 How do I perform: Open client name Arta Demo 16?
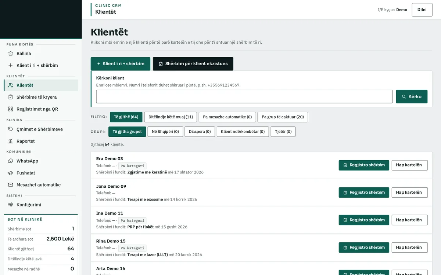pos(111,269)
